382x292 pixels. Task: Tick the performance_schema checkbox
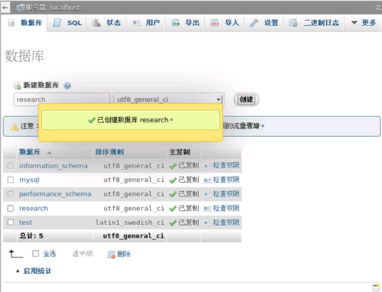pos(11,194)
